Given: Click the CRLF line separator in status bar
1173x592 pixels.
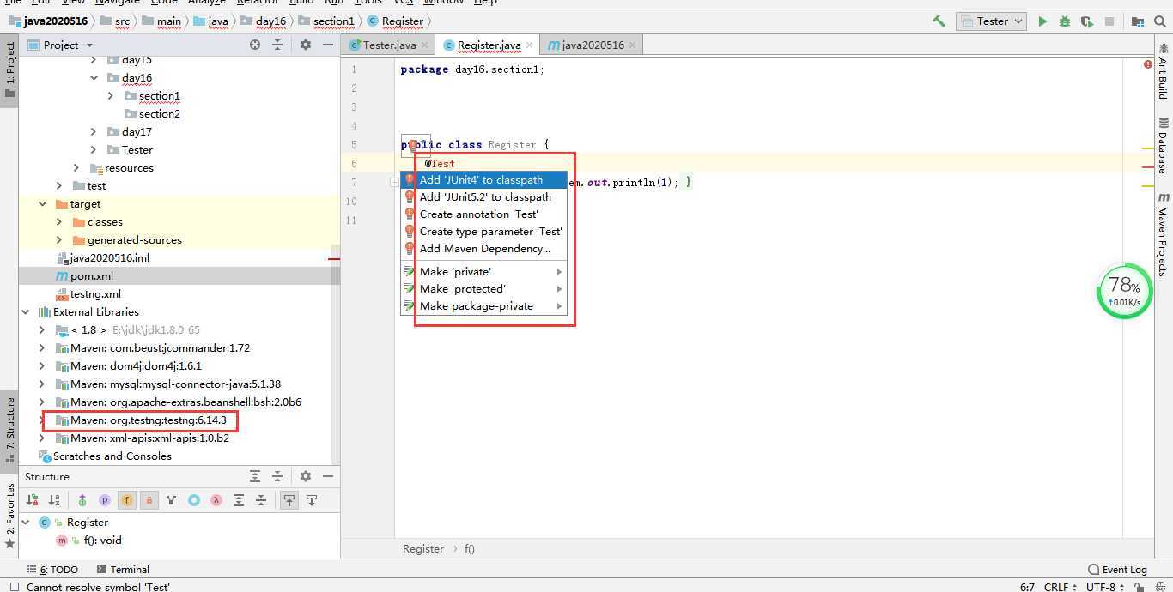Looking at the screenshot, I should pyautogui.click(x=1061, y=587).
